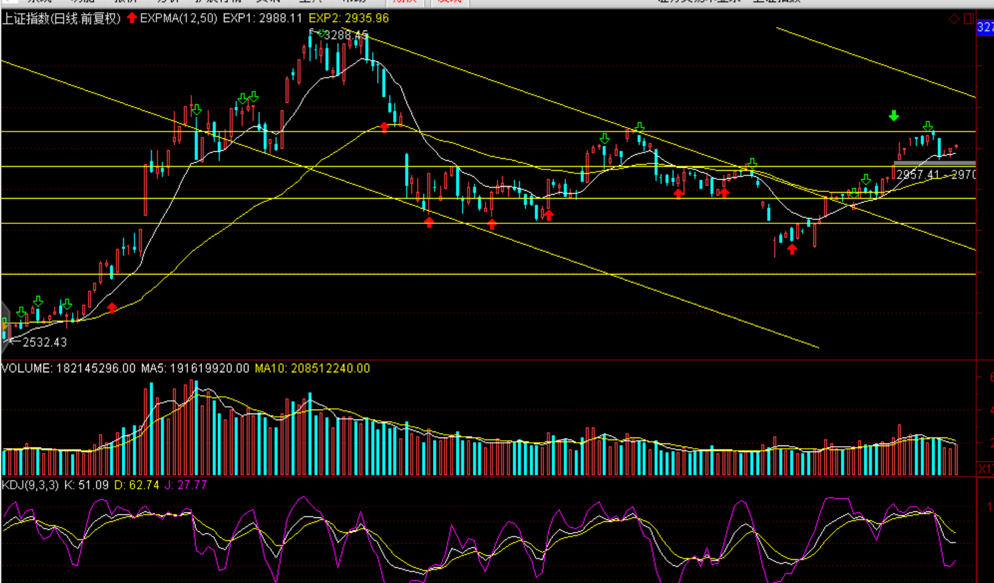Click the MA10 volume average label
The height and width of the screenshot is (583, 994).
(312, 368)
